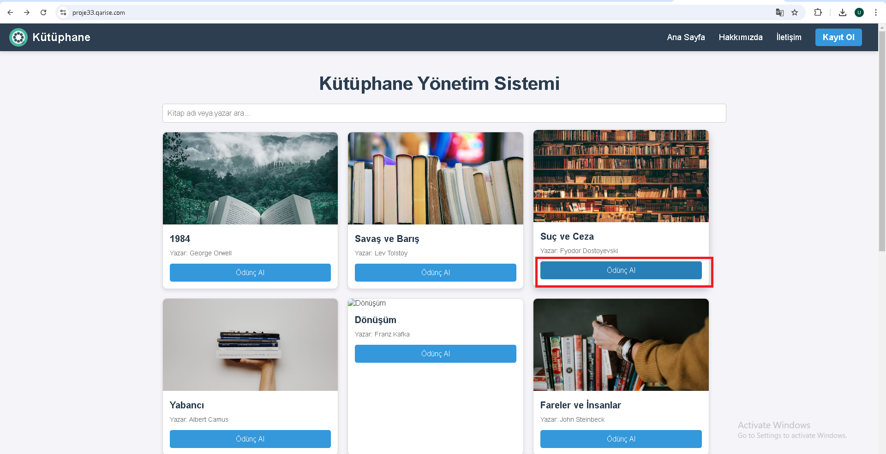Click the broken Dönüşüm image placeholder
Screen dimensions: 886x454
(367, 303)
